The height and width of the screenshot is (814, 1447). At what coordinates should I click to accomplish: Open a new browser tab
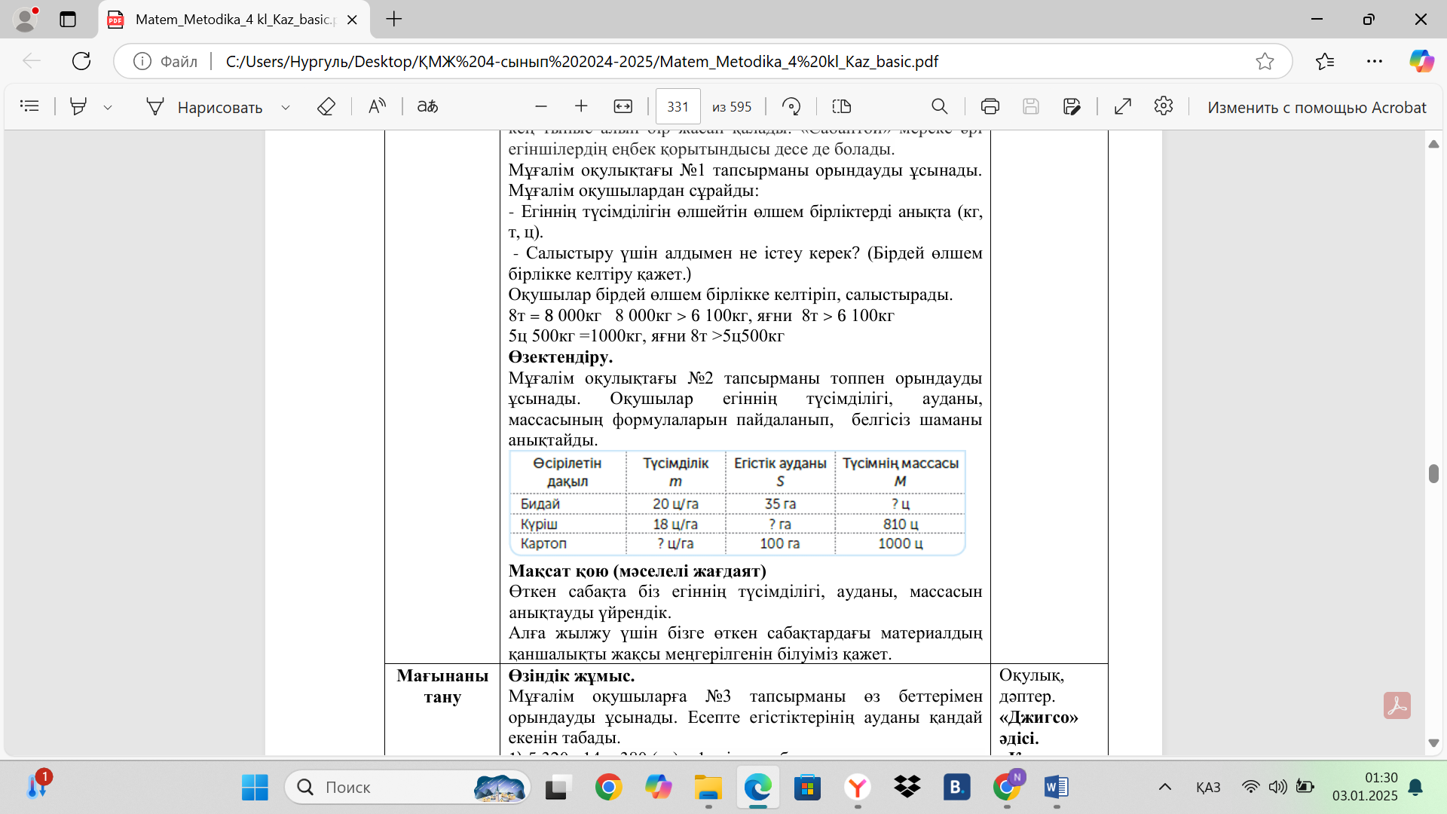tap(393, 20)
